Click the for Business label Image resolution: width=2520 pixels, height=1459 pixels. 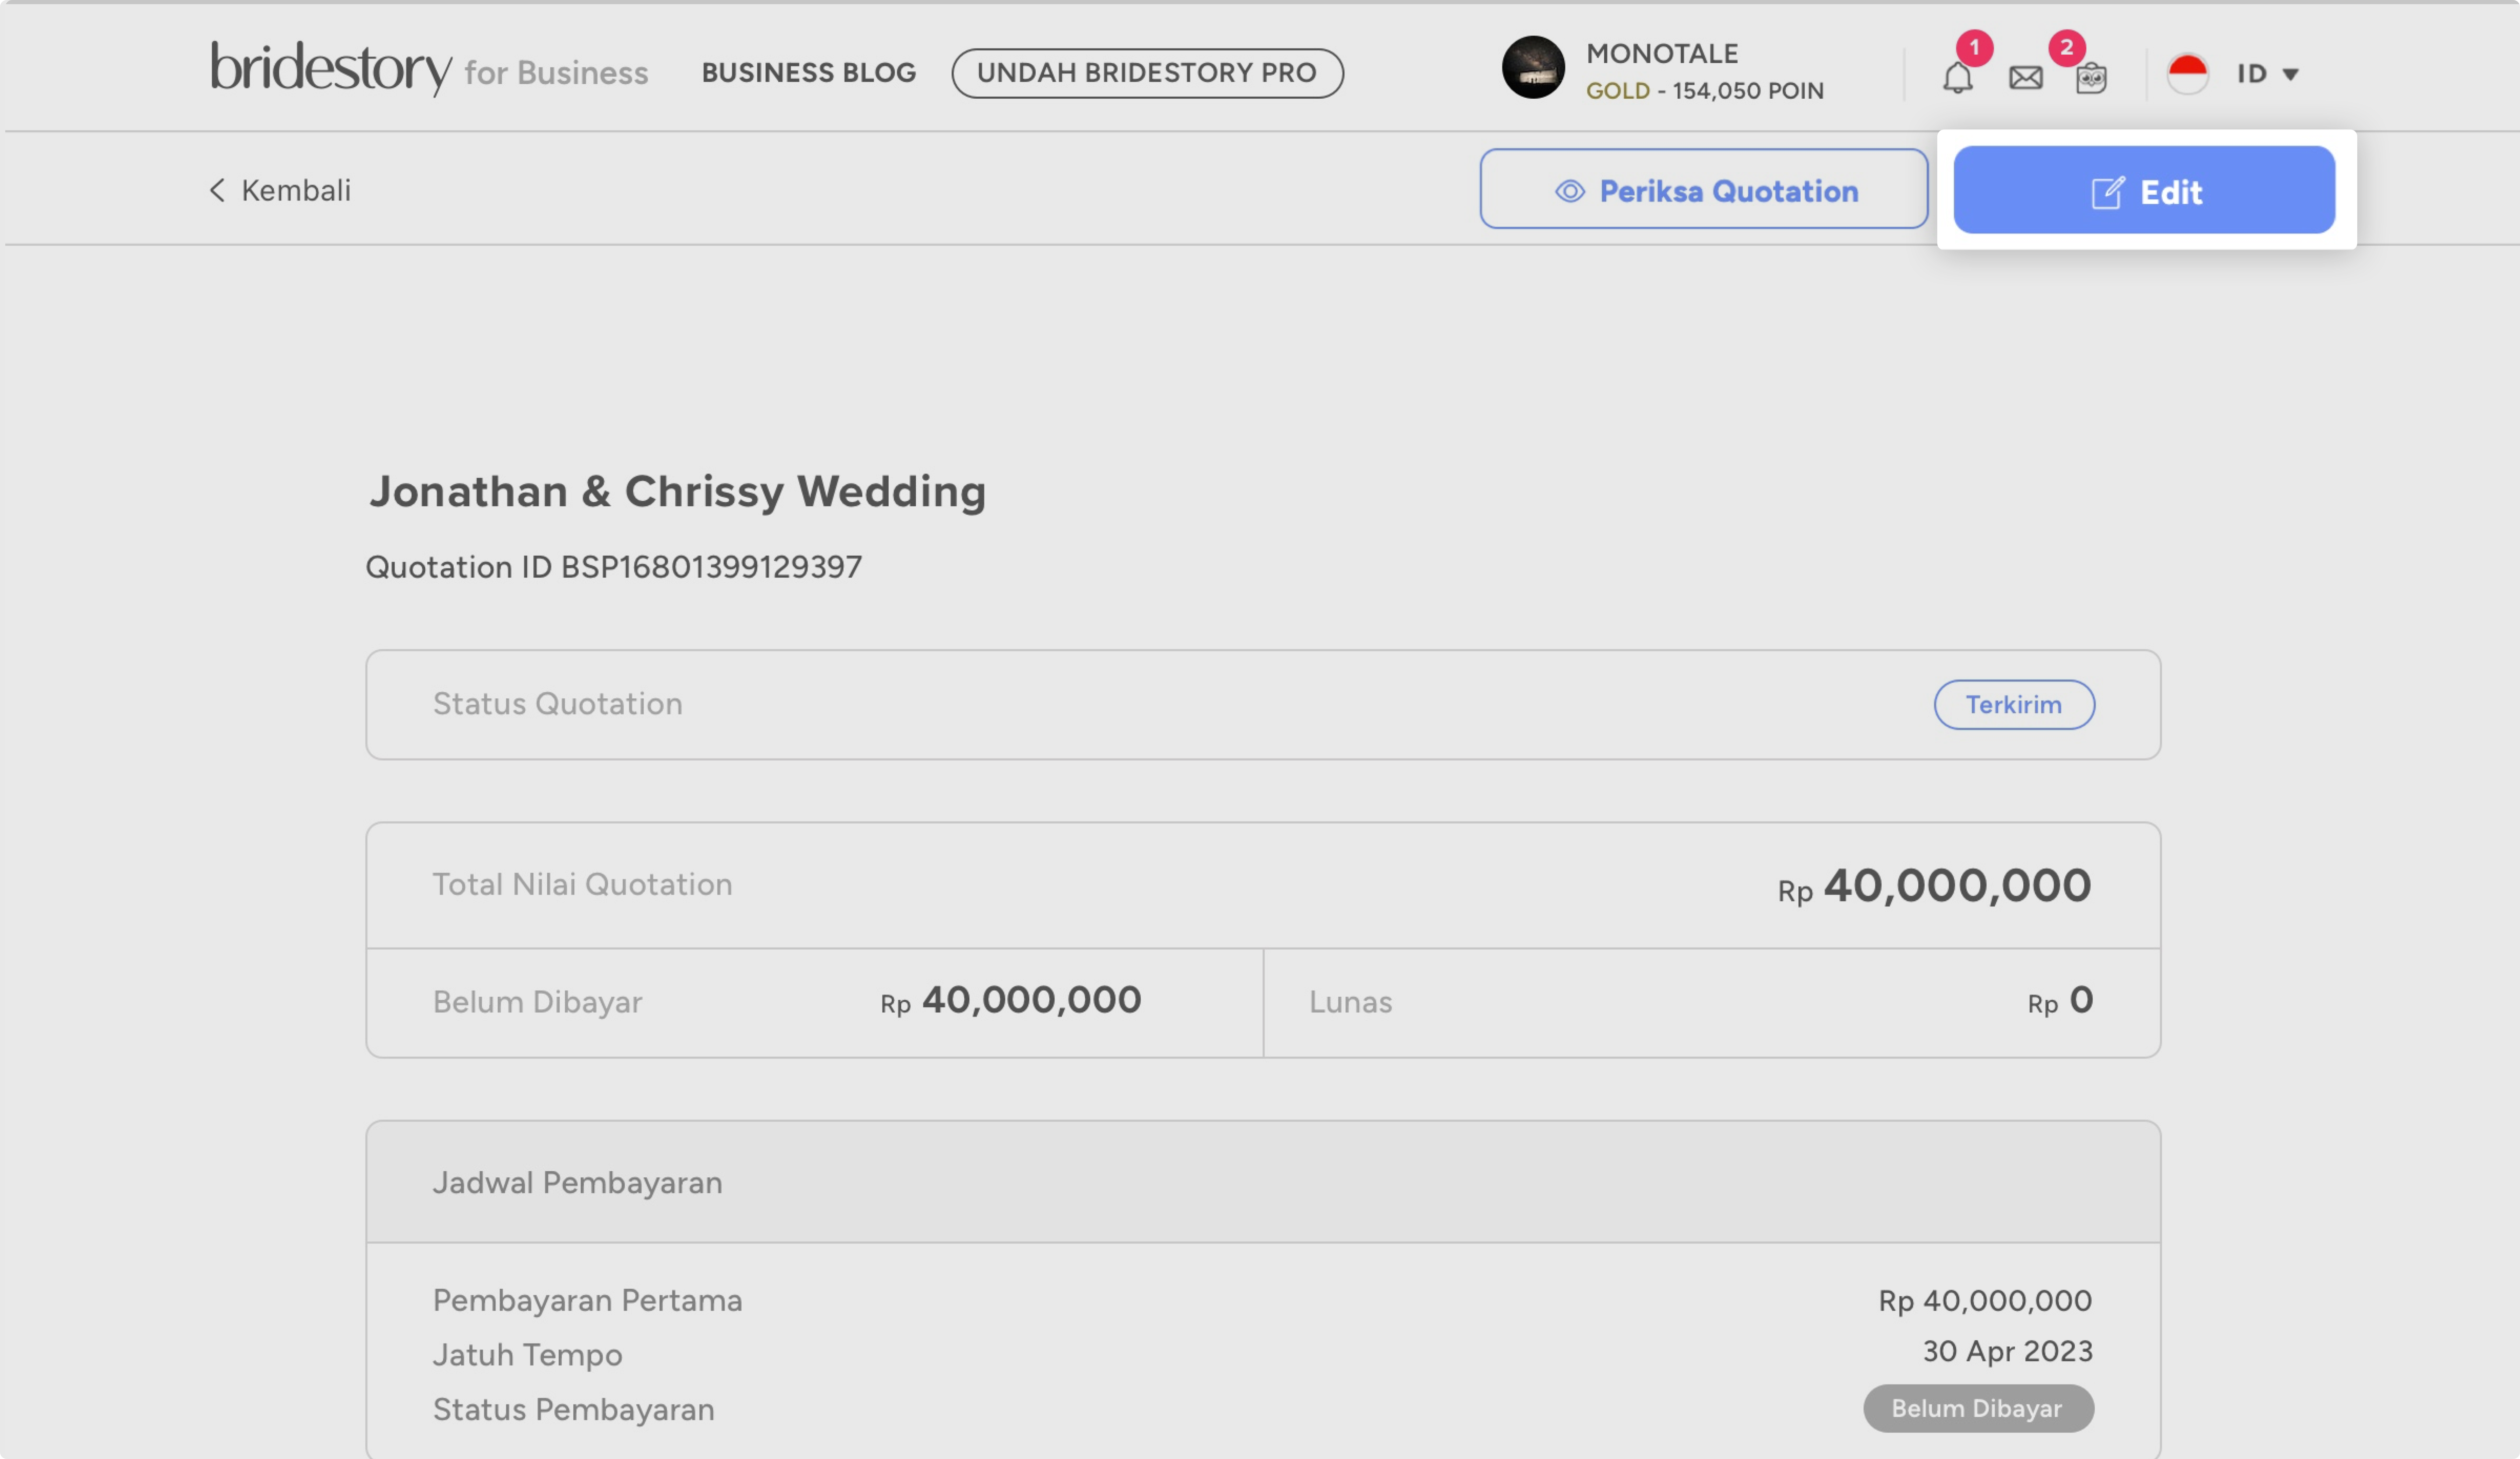click(x=556, y=73)
